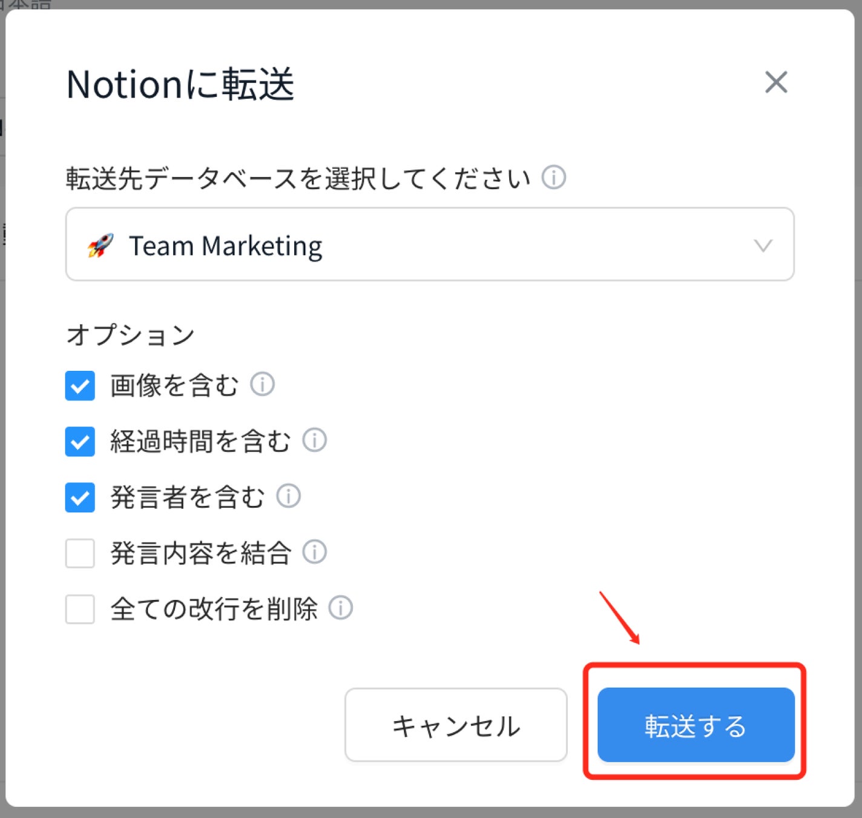Click the 発言内容を結合 label text

coord(201,553)
